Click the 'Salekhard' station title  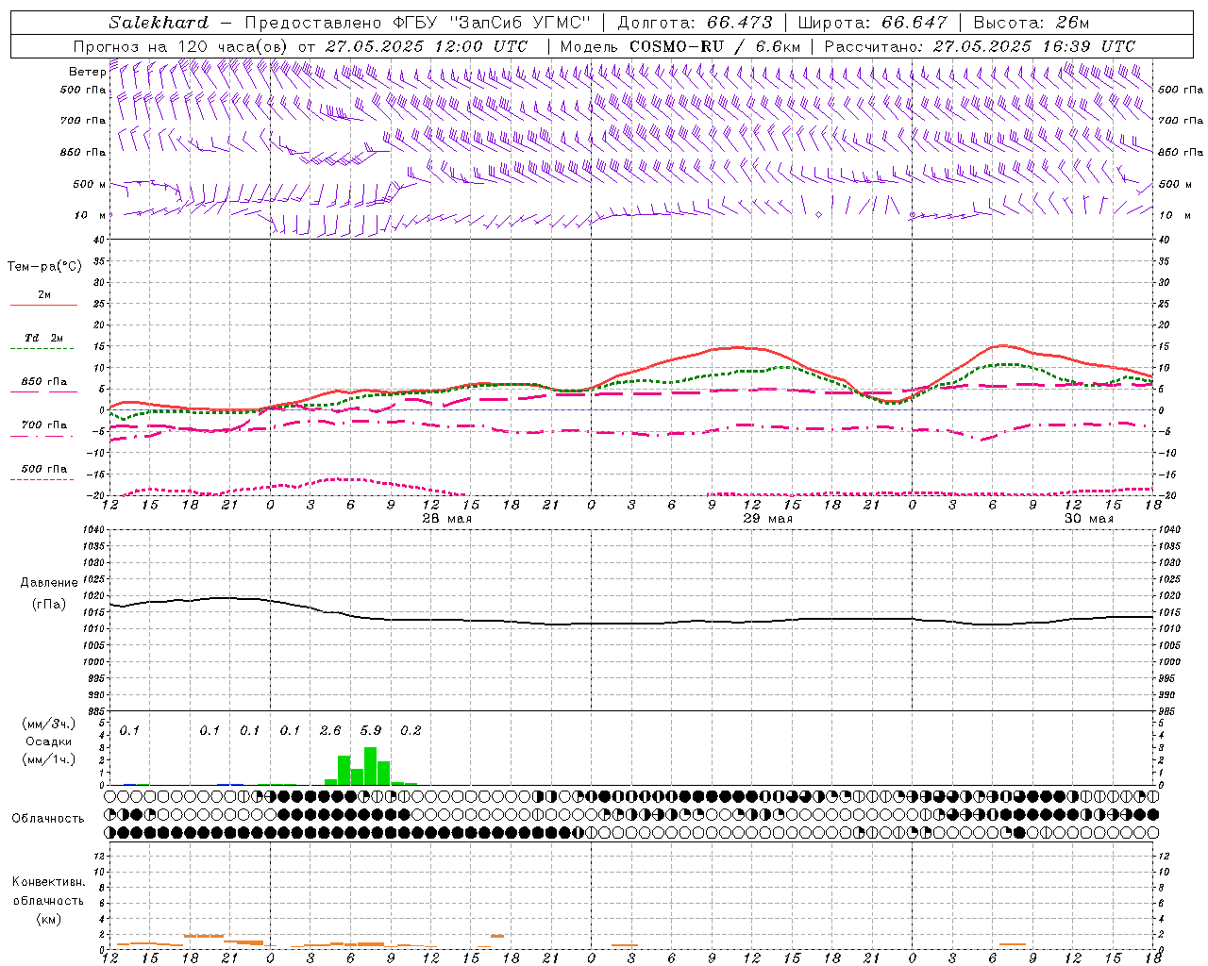click(159, 23)
